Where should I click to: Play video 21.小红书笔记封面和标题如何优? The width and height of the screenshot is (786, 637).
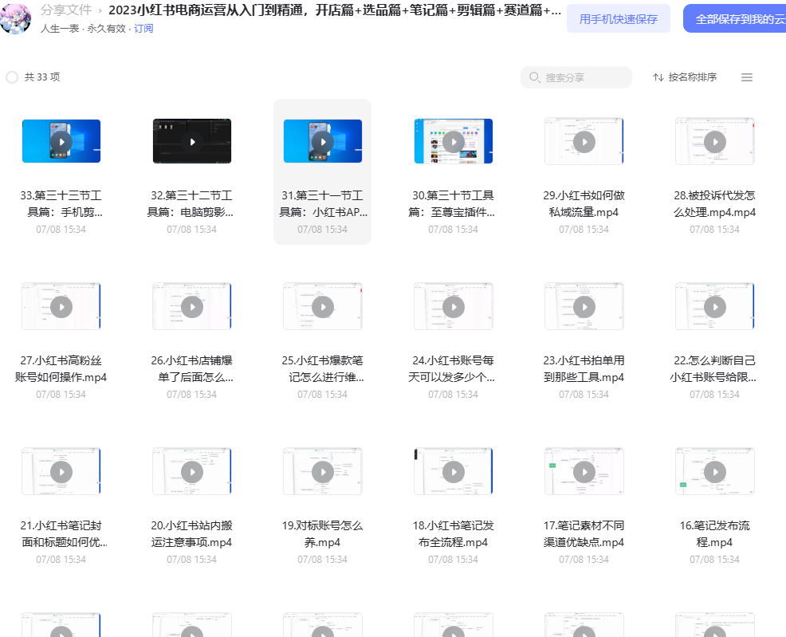(61, 472)
